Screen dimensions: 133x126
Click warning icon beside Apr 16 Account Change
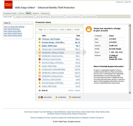click(x=40, y=42)
